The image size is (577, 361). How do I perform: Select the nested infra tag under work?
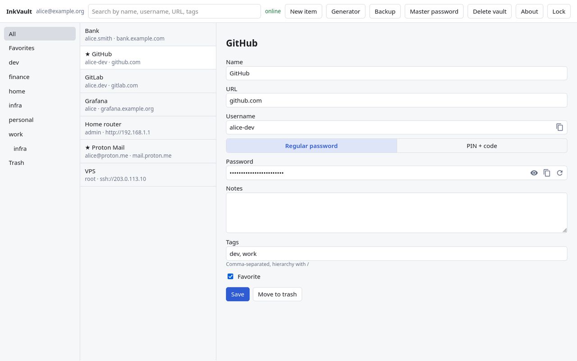[x=40, y=148]
